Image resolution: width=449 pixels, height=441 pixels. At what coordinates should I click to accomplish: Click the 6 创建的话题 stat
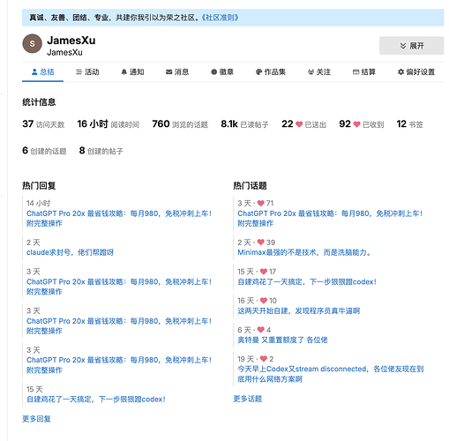(44, 151)
